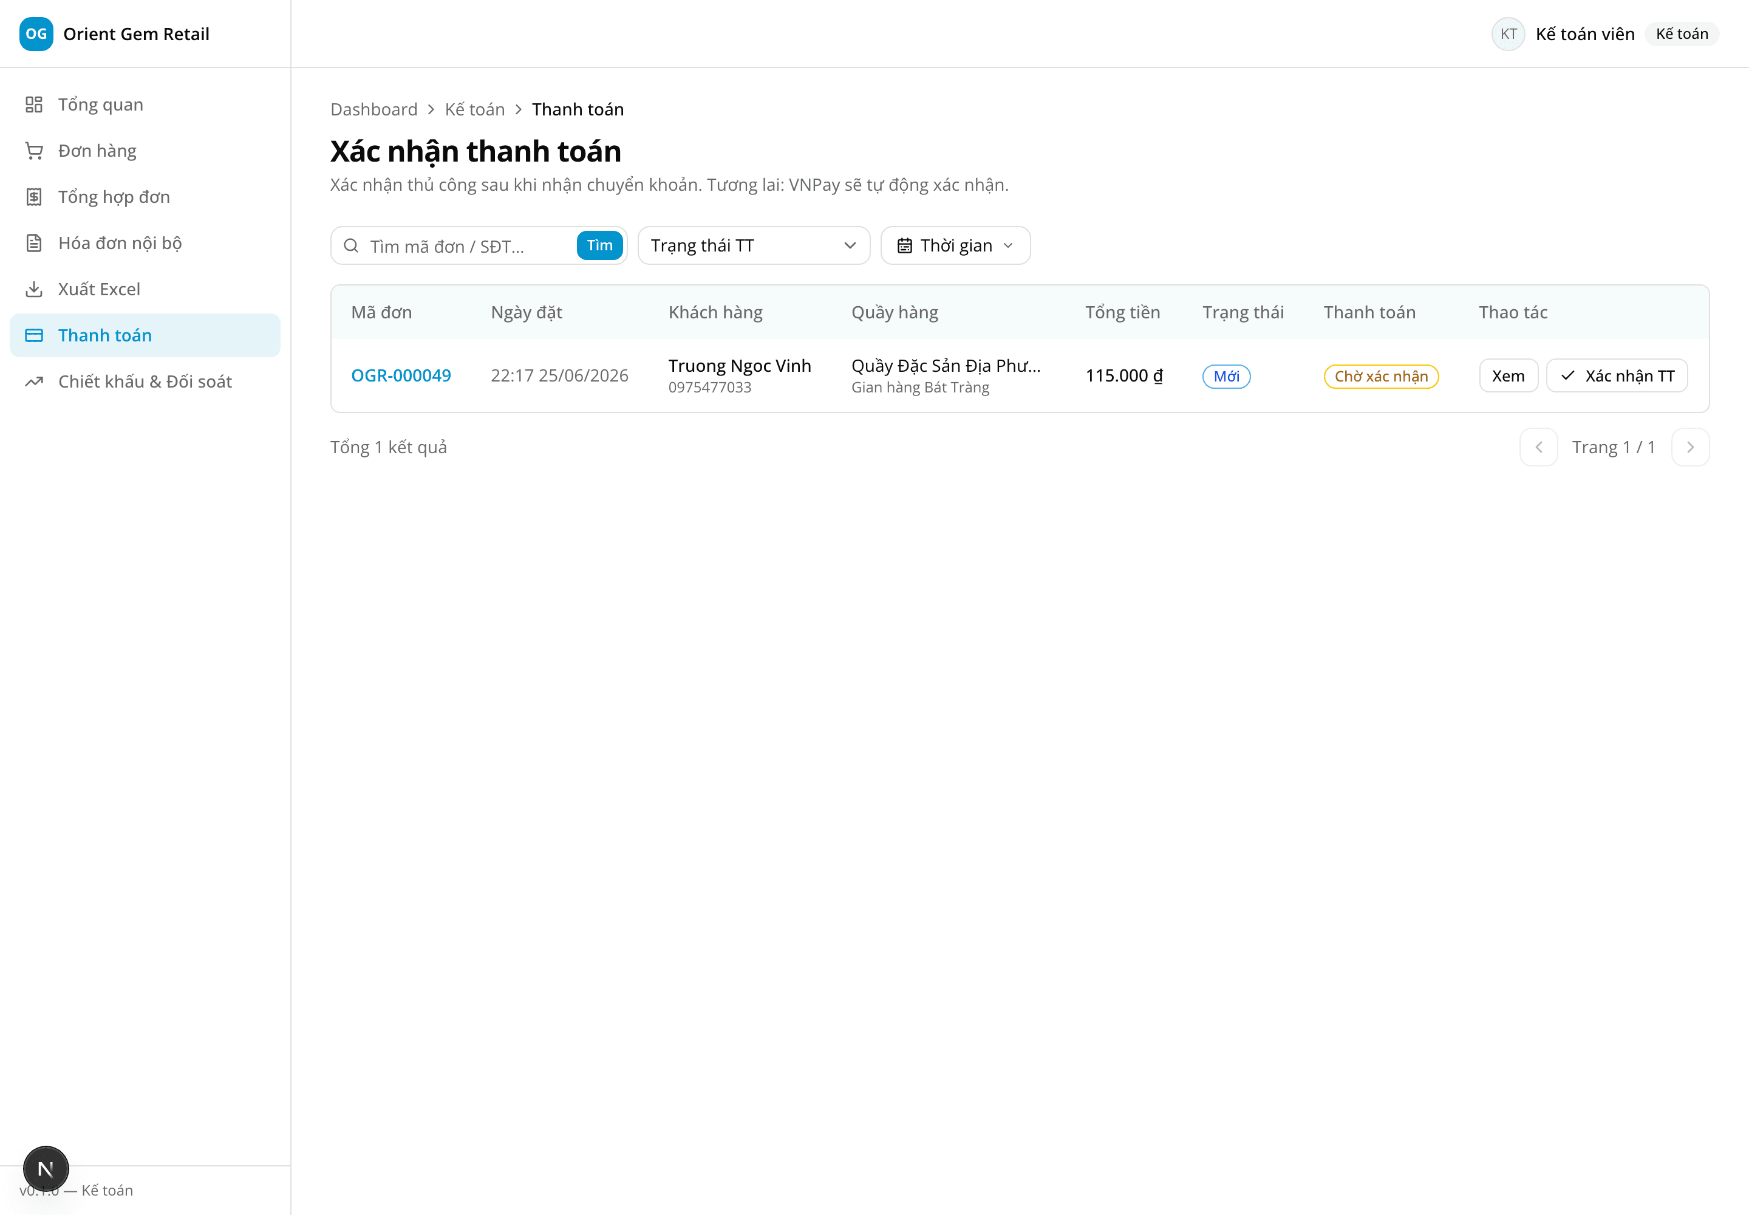
Task: Click the OG logo badge
Action: (36, 33)
